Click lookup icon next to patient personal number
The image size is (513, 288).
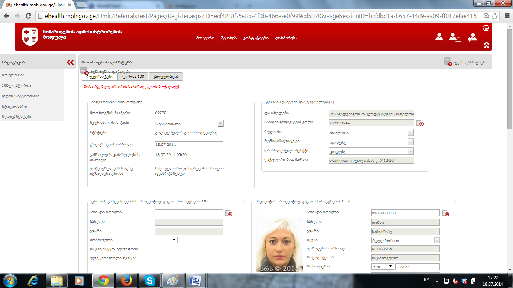click(x=445, y=213)
